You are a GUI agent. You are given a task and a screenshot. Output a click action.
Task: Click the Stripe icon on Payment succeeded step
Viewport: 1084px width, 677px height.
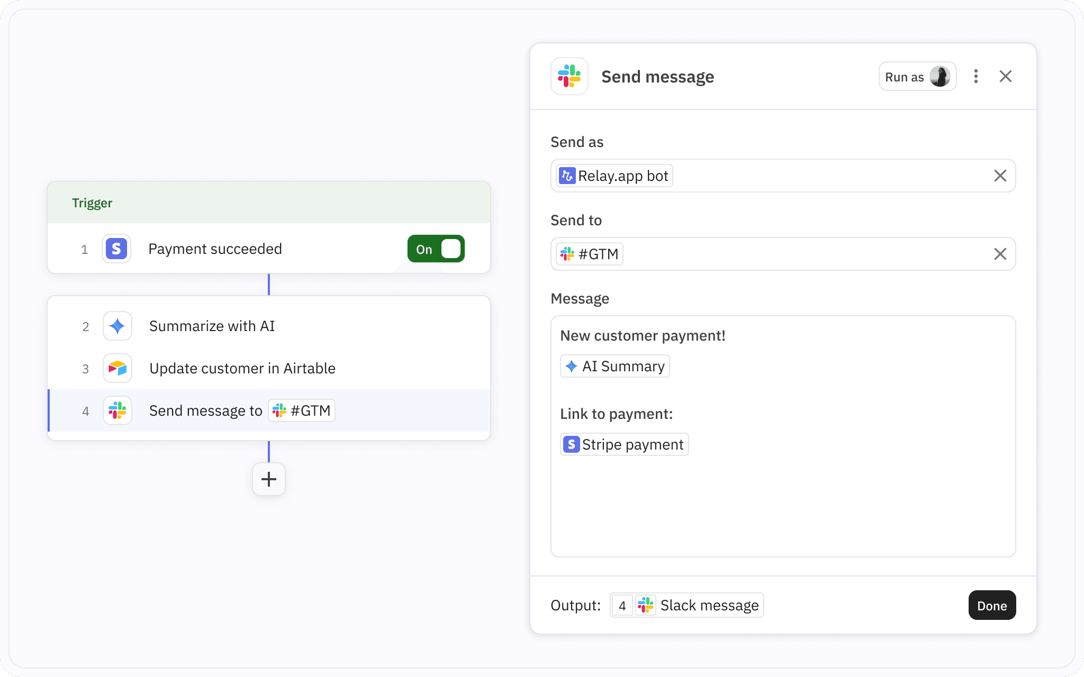tap(116, 249)
